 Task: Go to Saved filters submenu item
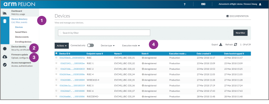coord(21,32)
